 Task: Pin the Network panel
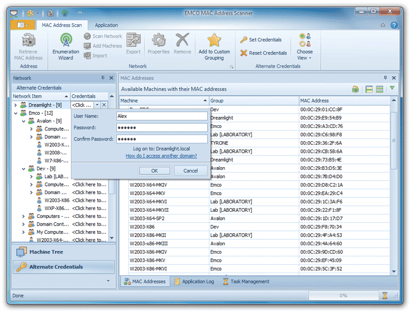pyautogui.click(x=102, y=78)
